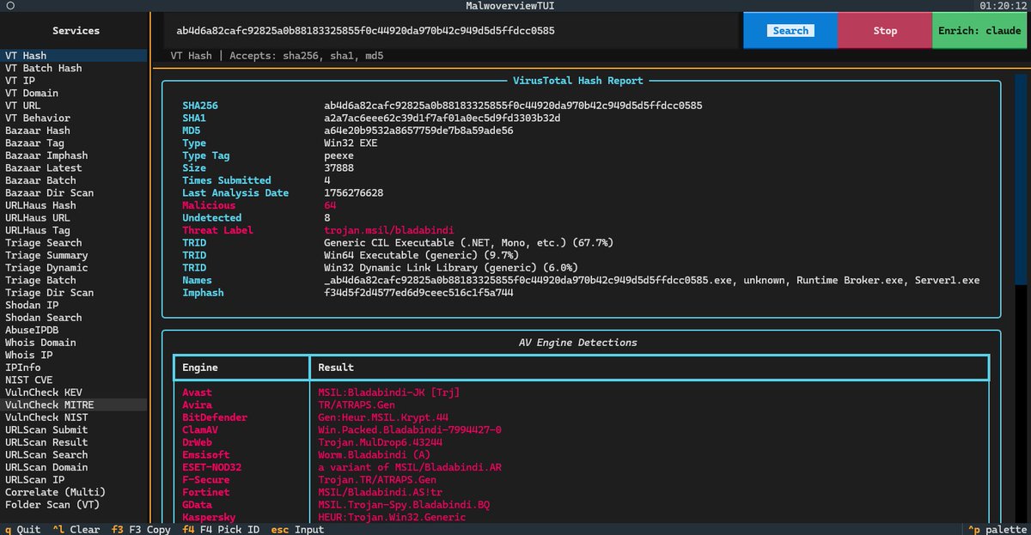
Task: Open VT URL service
Action: pos(75,106)
